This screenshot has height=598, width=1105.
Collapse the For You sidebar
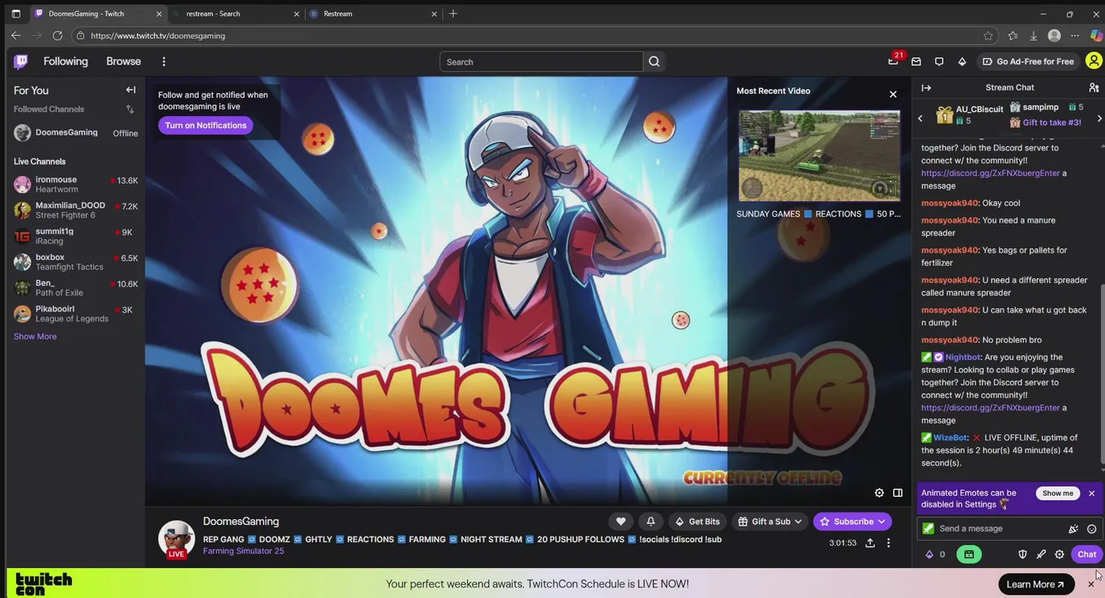click(131, 90)
